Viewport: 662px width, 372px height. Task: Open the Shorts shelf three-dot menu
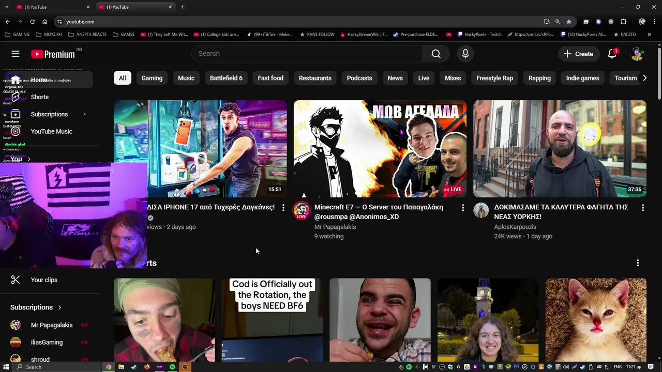638,263
